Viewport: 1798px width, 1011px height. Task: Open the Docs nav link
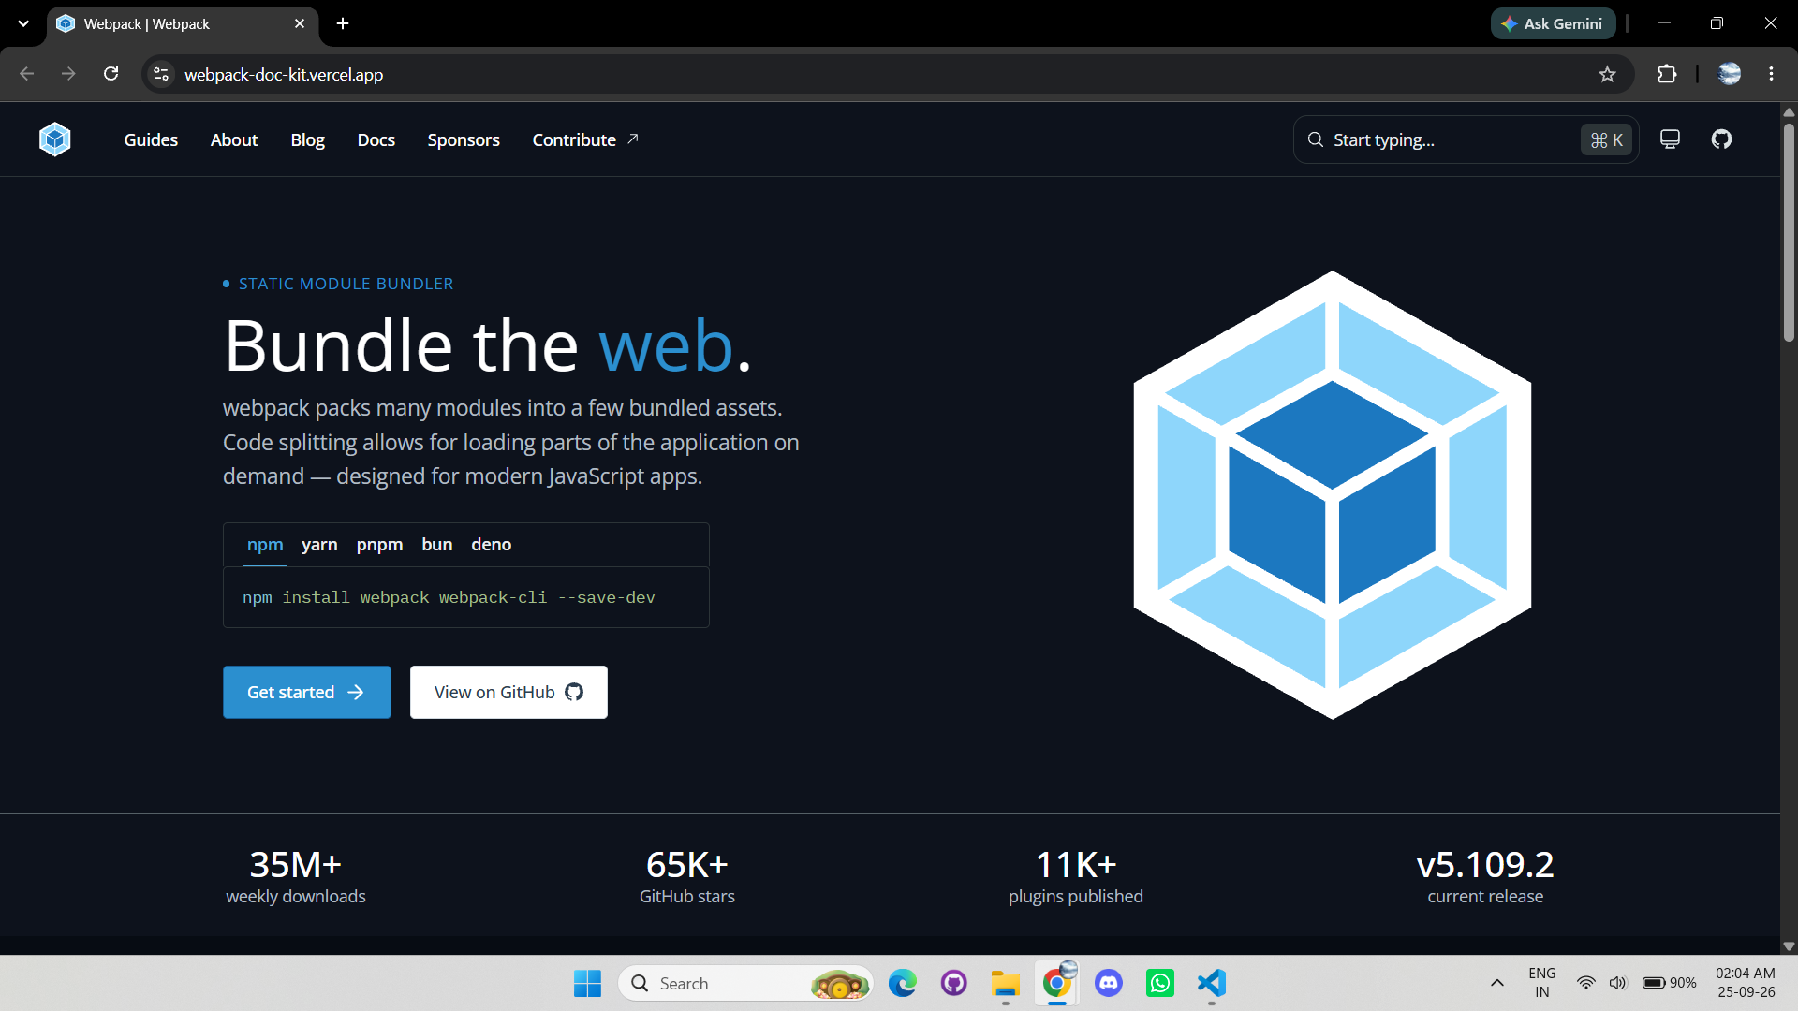pyautogui.click(x=376, y=139)
